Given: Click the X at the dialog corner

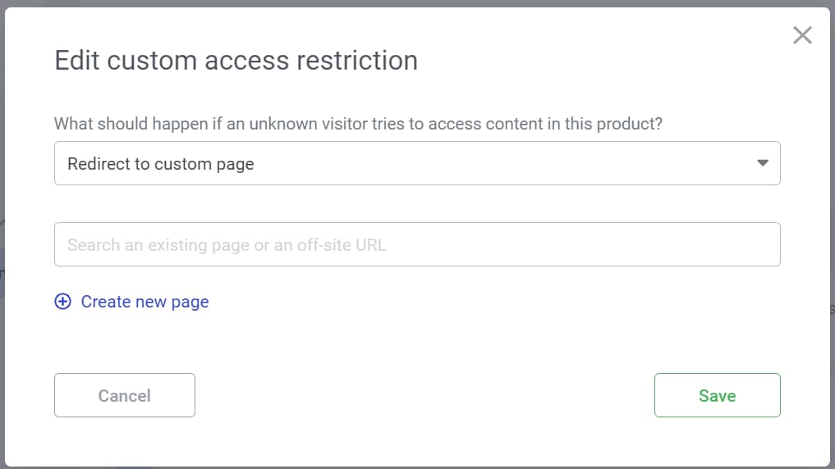Looking at the screenshot, I should (x=802, y=34).
